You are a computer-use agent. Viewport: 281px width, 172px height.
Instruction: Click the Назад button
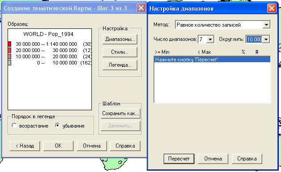click(x=25, y=146)
